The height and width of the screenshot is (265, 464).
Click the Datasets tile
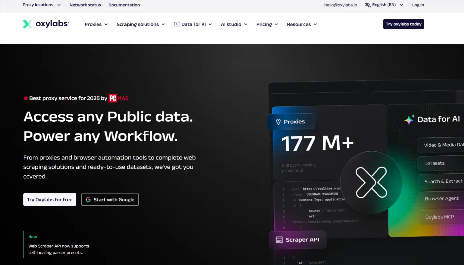(435, 163)
